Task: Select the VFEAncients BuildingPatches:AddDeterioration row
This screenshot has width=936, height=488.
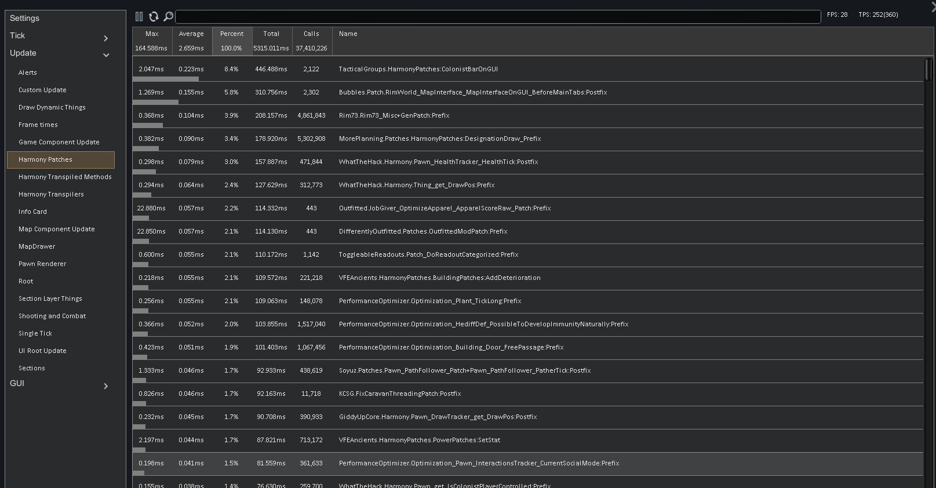Action: [x=528, y=278]
